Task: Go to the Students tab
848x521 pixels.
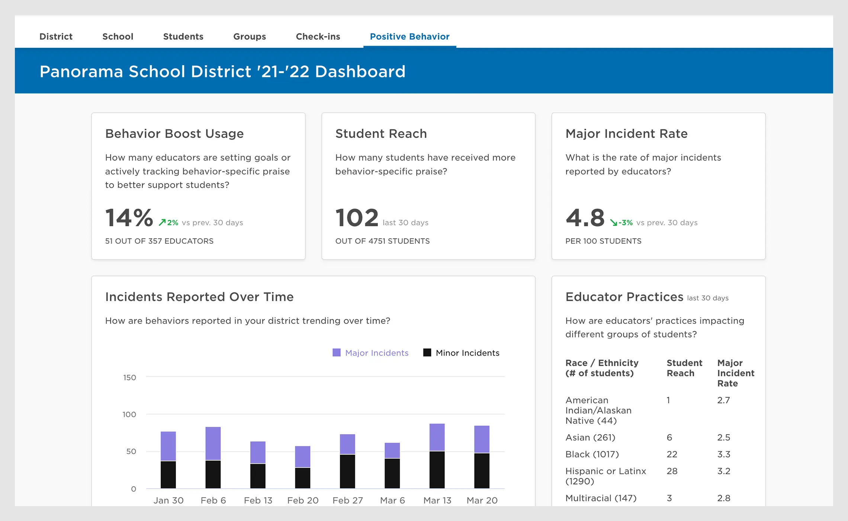Action: (183, 36)
